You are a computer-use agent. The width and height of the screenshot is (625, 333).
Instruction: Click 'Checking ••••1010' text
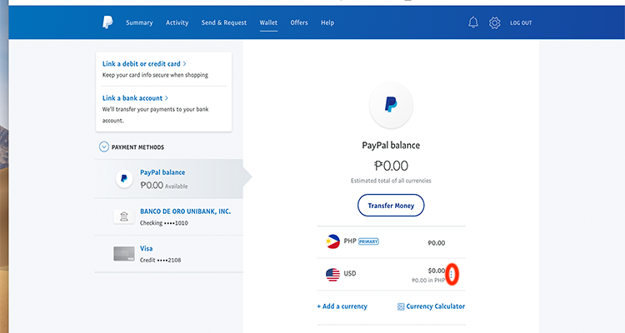click(x=164, y=223)
